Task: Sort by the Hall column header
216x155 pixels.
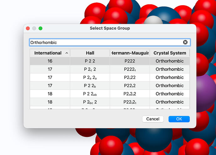Action: 90,53
